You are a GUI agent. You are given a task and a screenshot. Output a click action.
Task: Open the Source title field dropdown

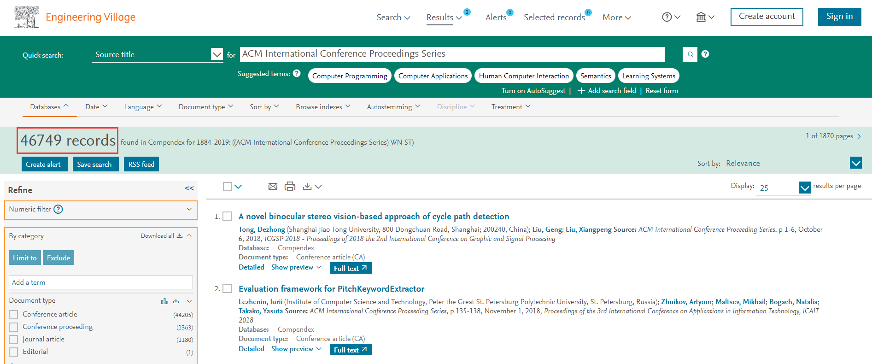click(217, 54)
